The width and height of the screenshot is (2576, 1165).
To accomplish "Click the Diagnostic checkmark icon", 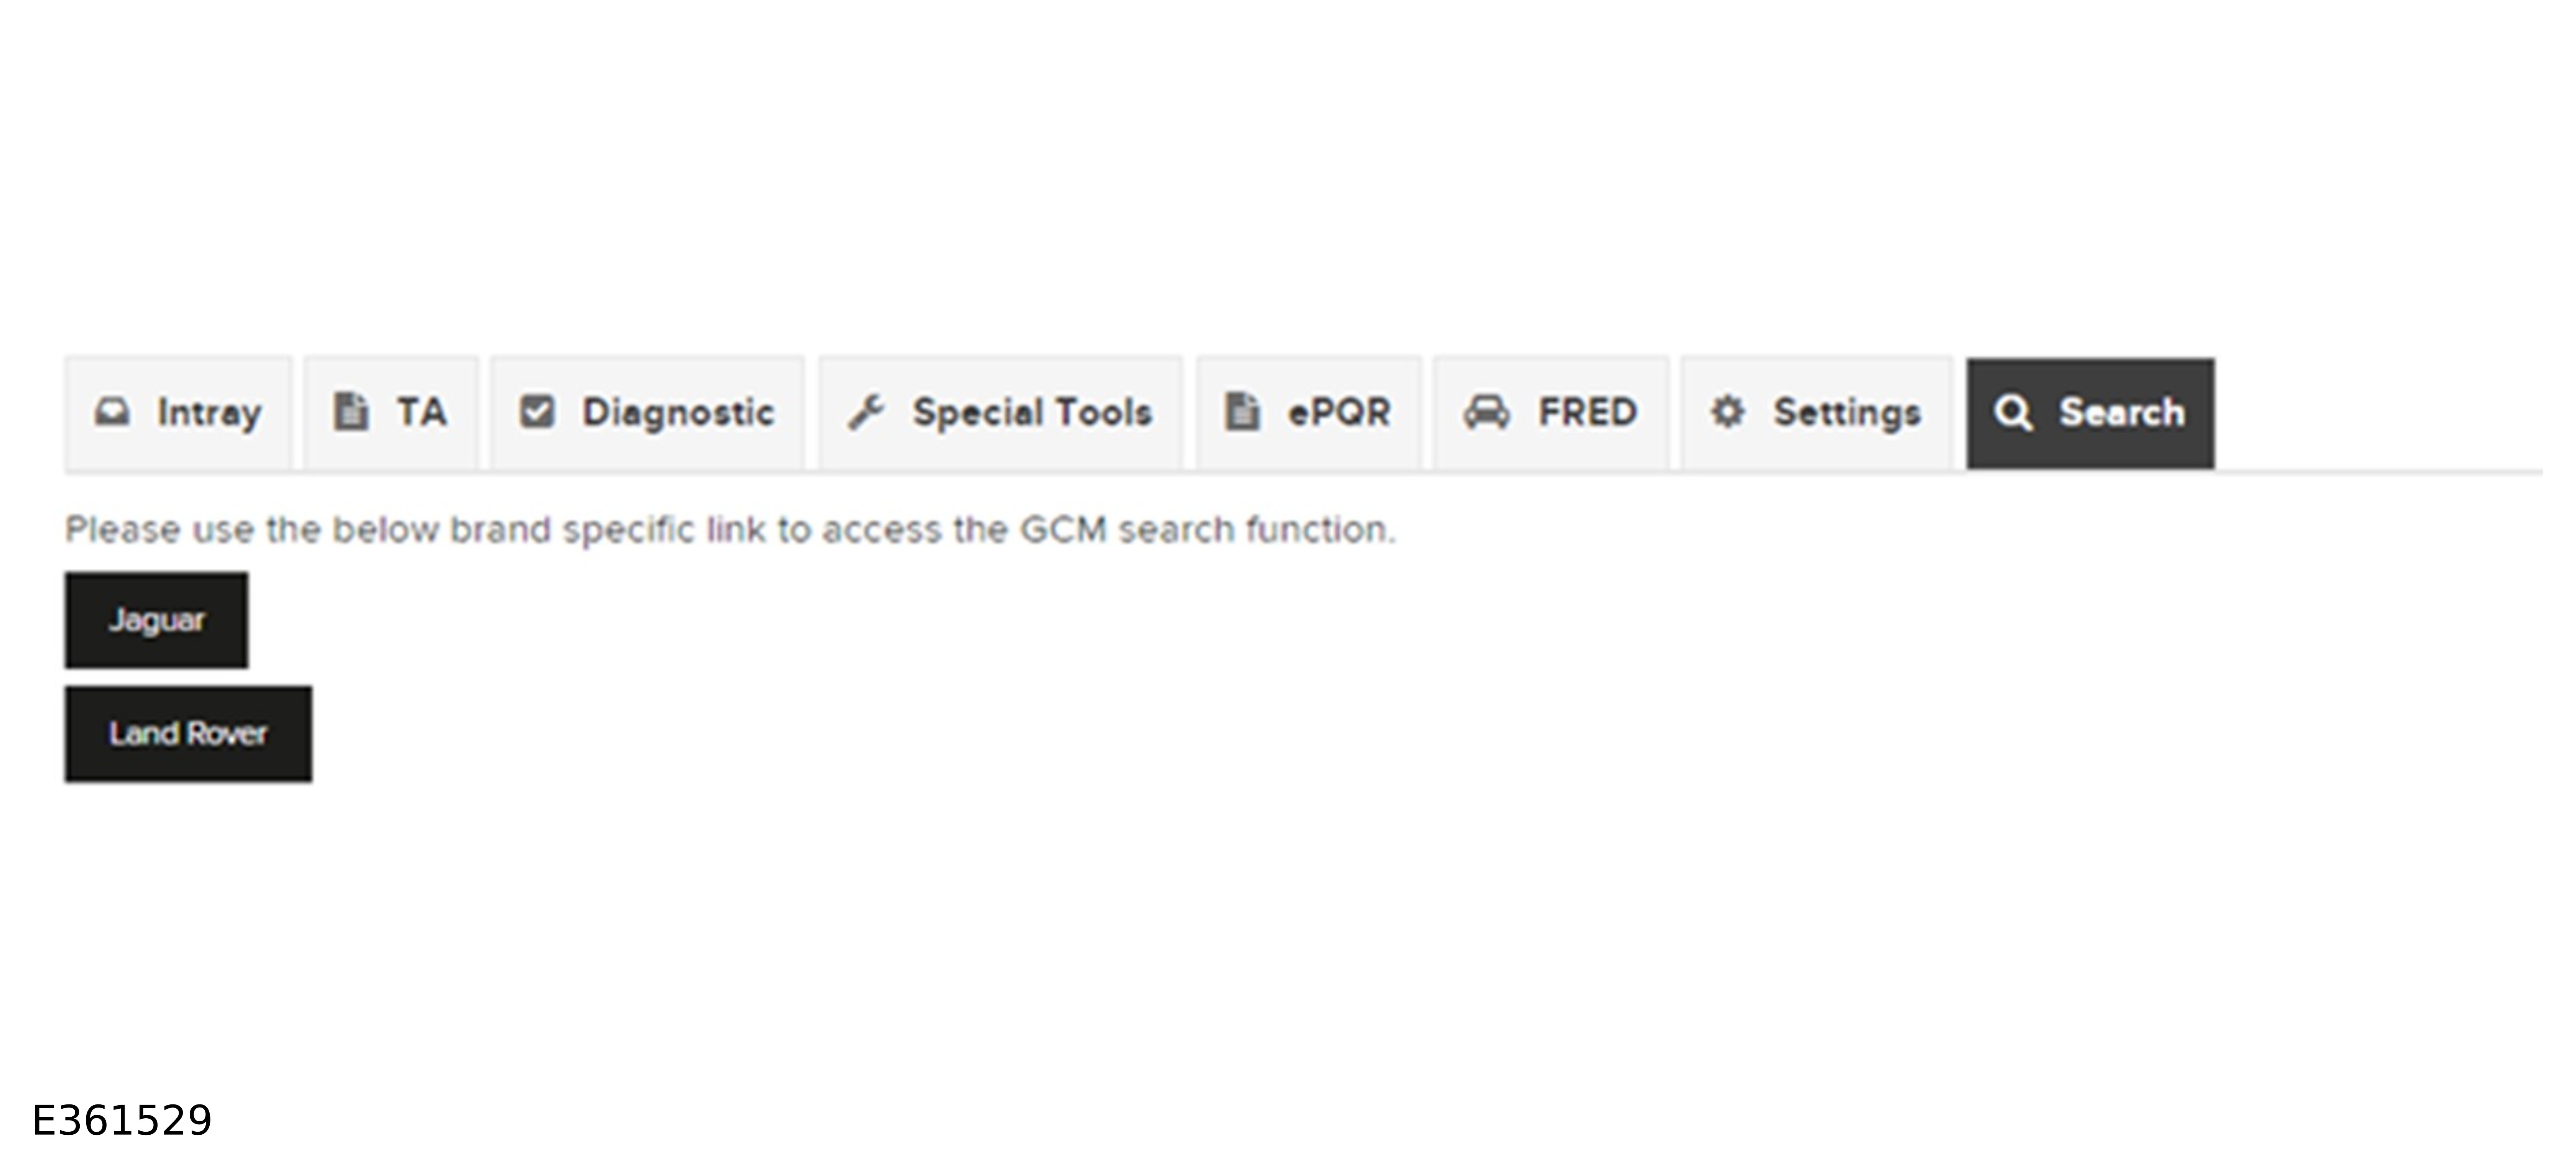I will point(537,412).
